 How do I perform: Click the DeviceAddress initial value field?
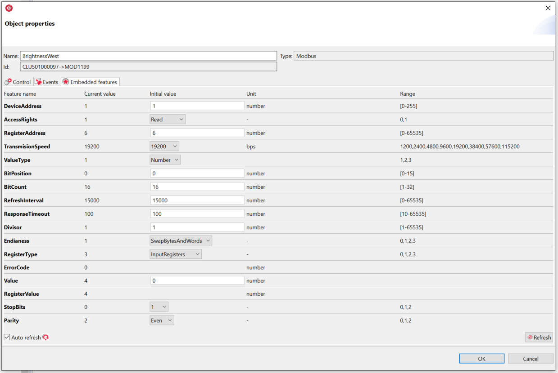coord(197,106)
